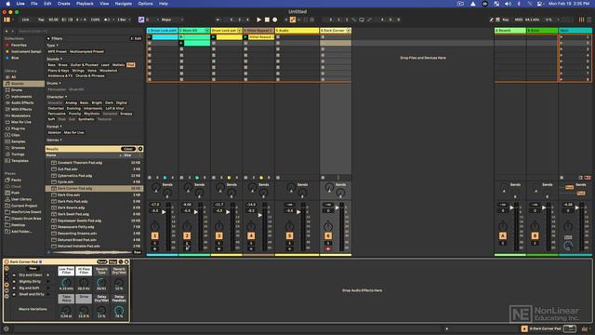The width and height of the screenshot is (595, 335).
Task: Expand the Genres filter group
Action: 54,141
